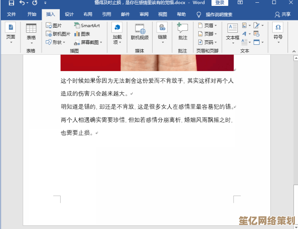The width and height of the screenshot is (298, 229).
Task: Click the Sign in (登录) button
Action: click(220, 3)
